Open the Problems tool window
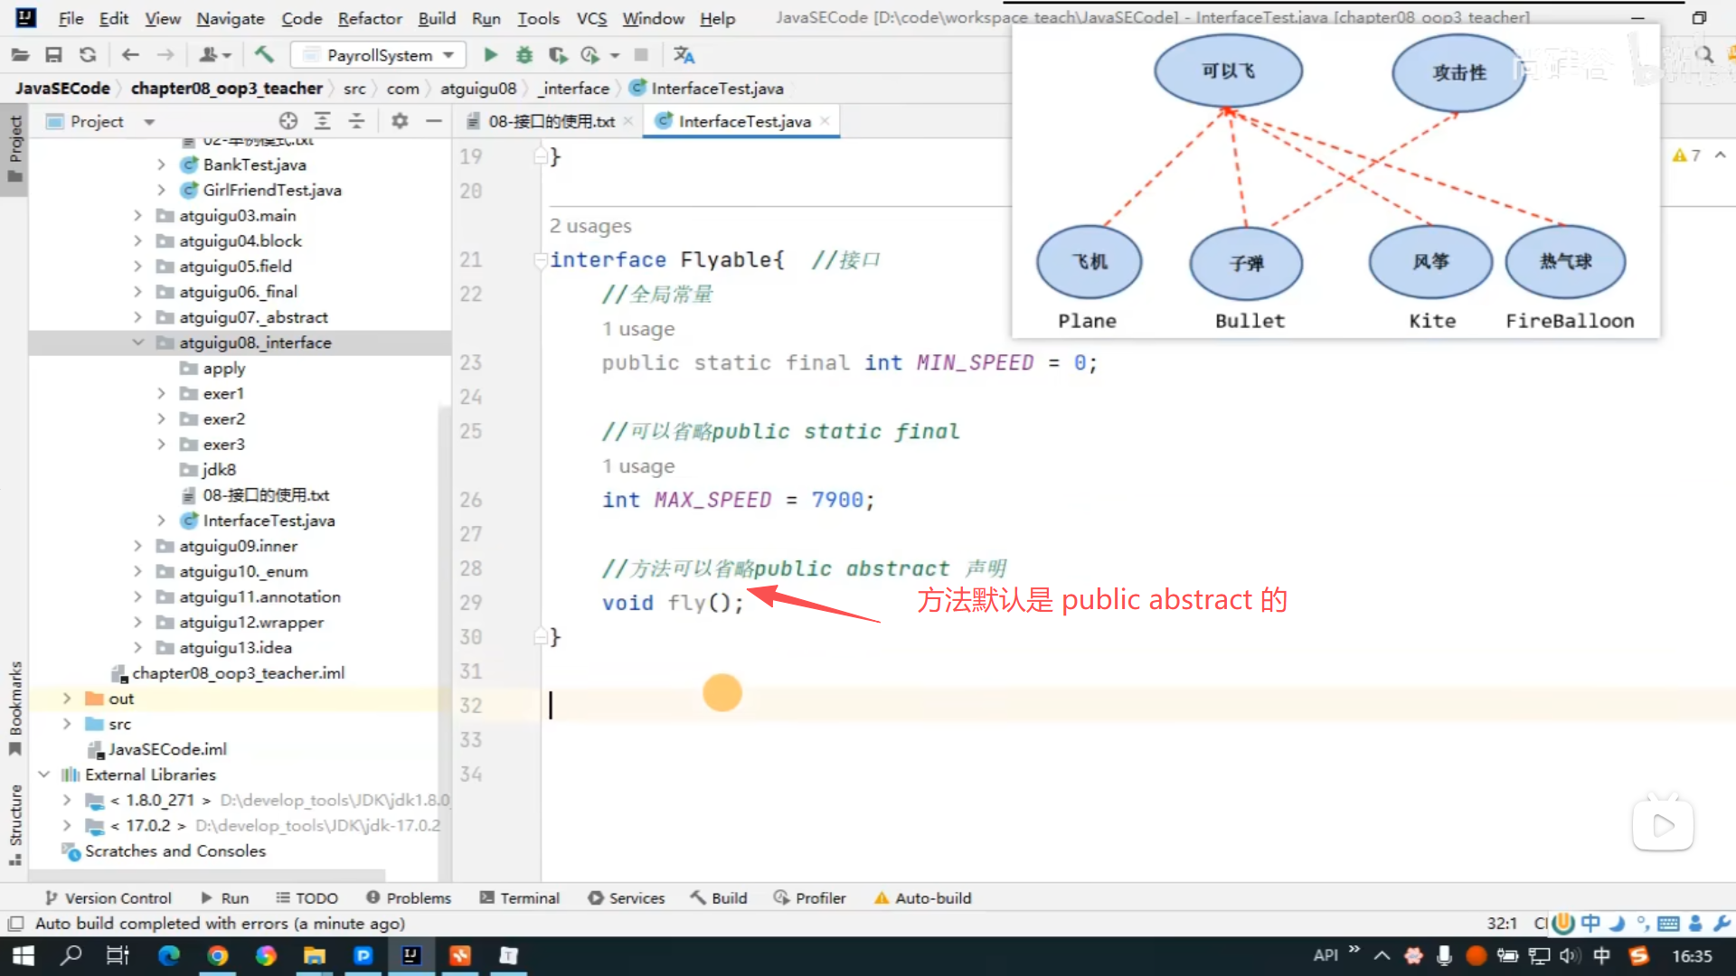 click(409, 897)
